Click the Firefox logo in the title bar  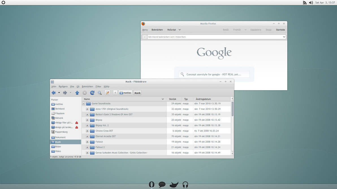pyautogui.click(x=143, y=24)
